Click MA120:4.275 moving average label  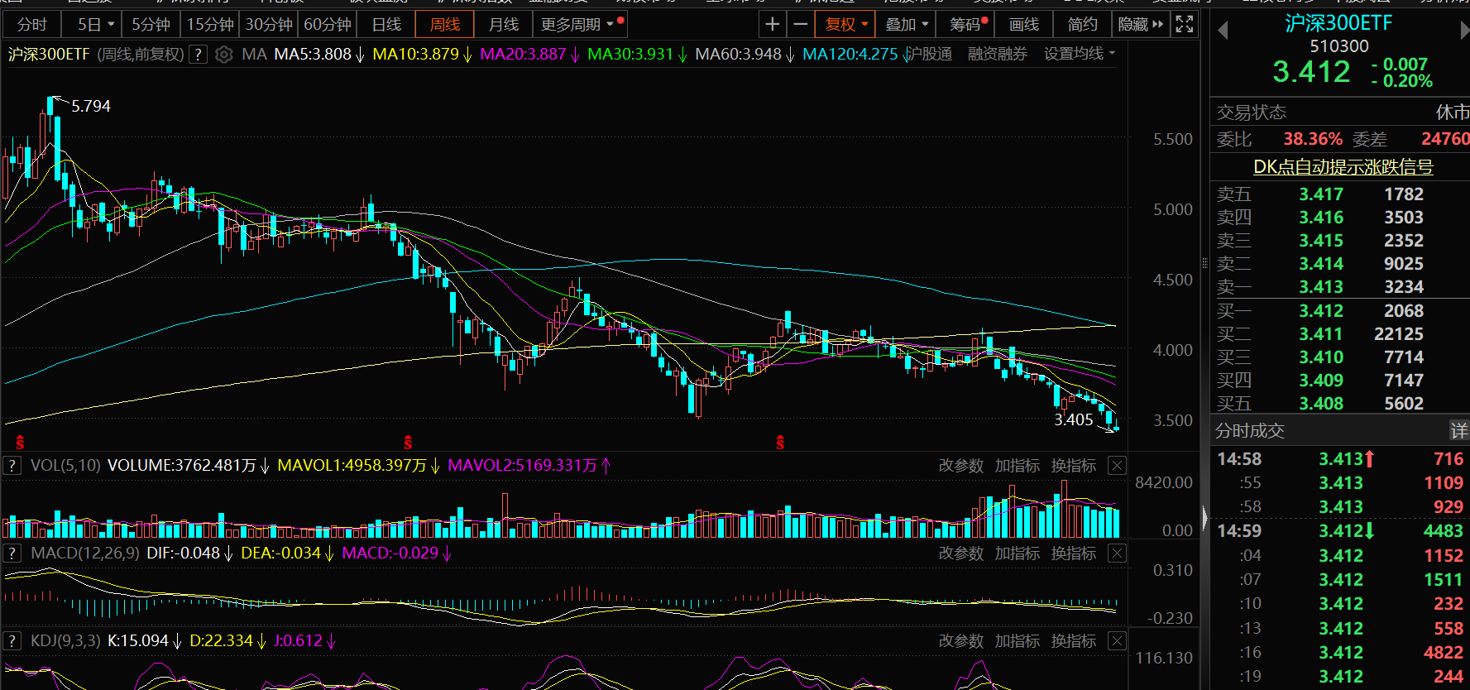pos(850,55)
